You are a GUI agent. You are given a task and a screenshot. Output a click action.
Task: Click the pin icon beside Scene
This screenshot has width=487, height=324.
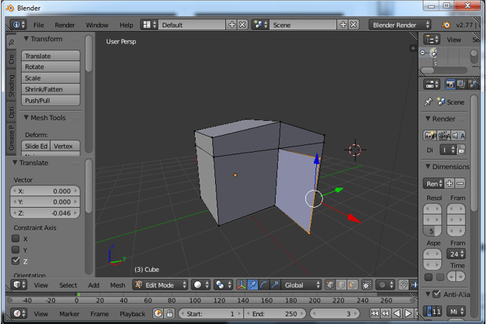[428, 102]
